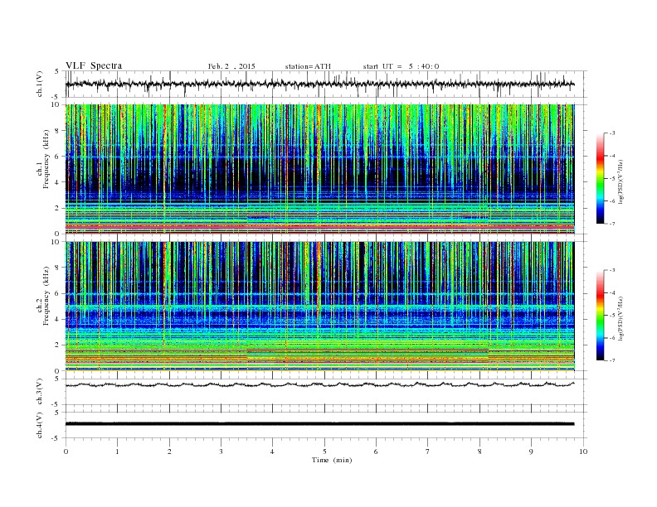Click the ch.2 spectrogram color bar

point(600,315)
